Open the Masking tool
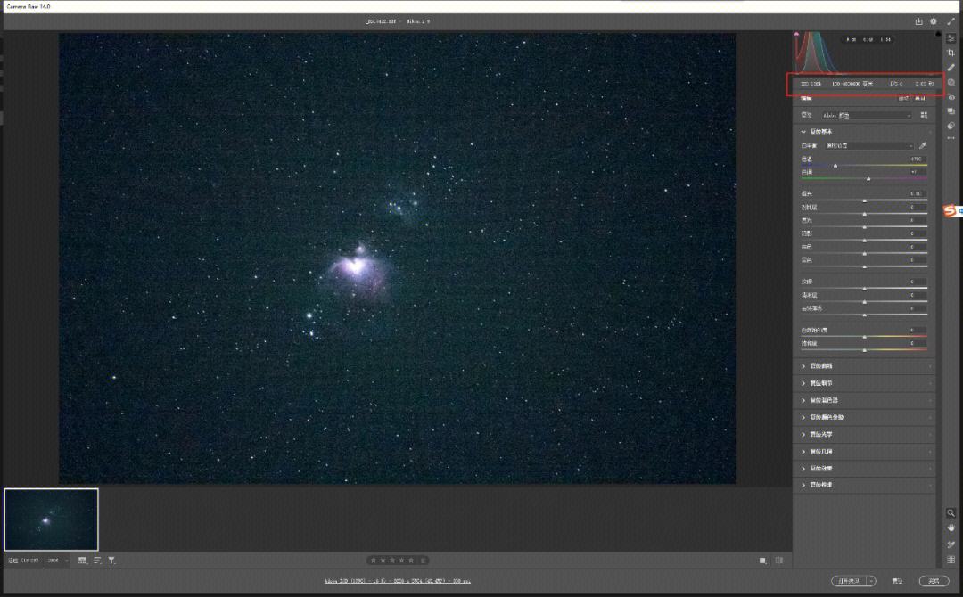Image resolution: width=963 pixels, height=597 pixels. (x=951, y=82)
